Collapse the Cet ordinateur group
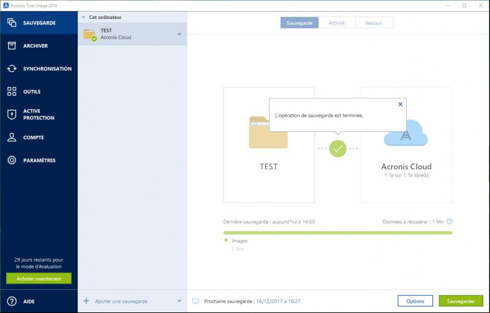 click(83, 17)
